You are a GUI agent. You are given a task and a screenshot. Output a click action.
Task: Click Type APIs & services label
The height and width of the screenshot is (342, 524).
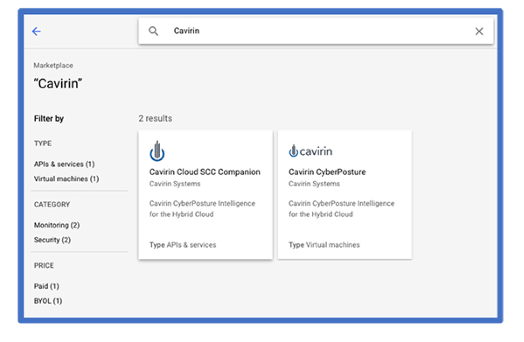(182, 245)
